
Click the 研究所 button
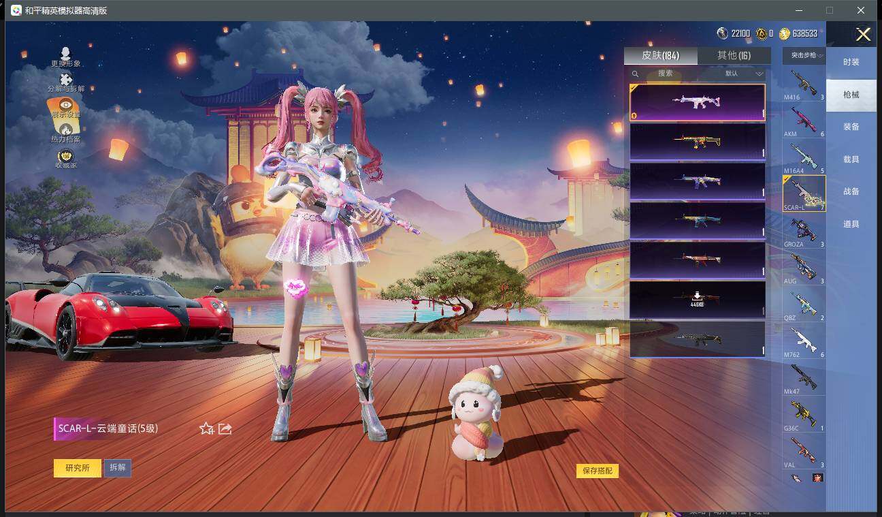78,468
